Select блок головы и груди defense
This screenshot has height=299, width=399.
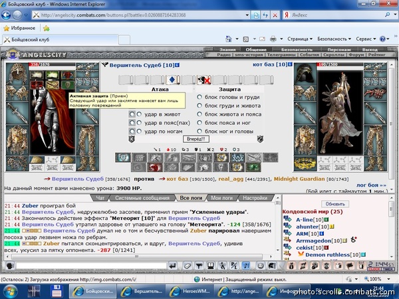[199, 97]
